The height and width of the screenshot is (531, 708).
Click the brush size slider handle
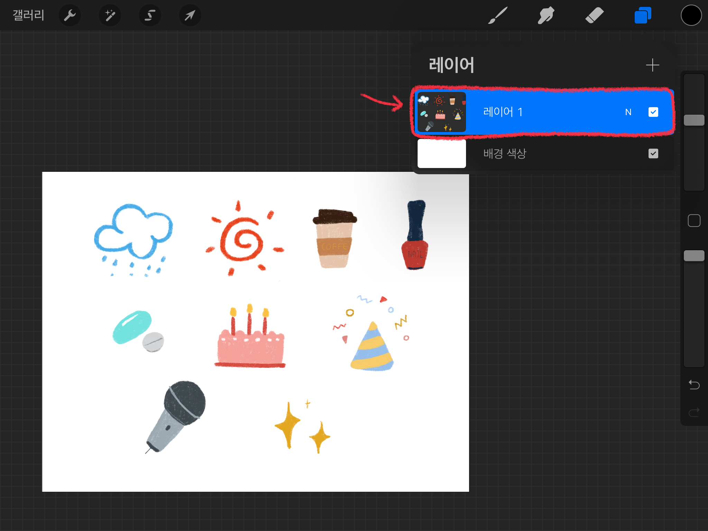[x=694, y=120]
